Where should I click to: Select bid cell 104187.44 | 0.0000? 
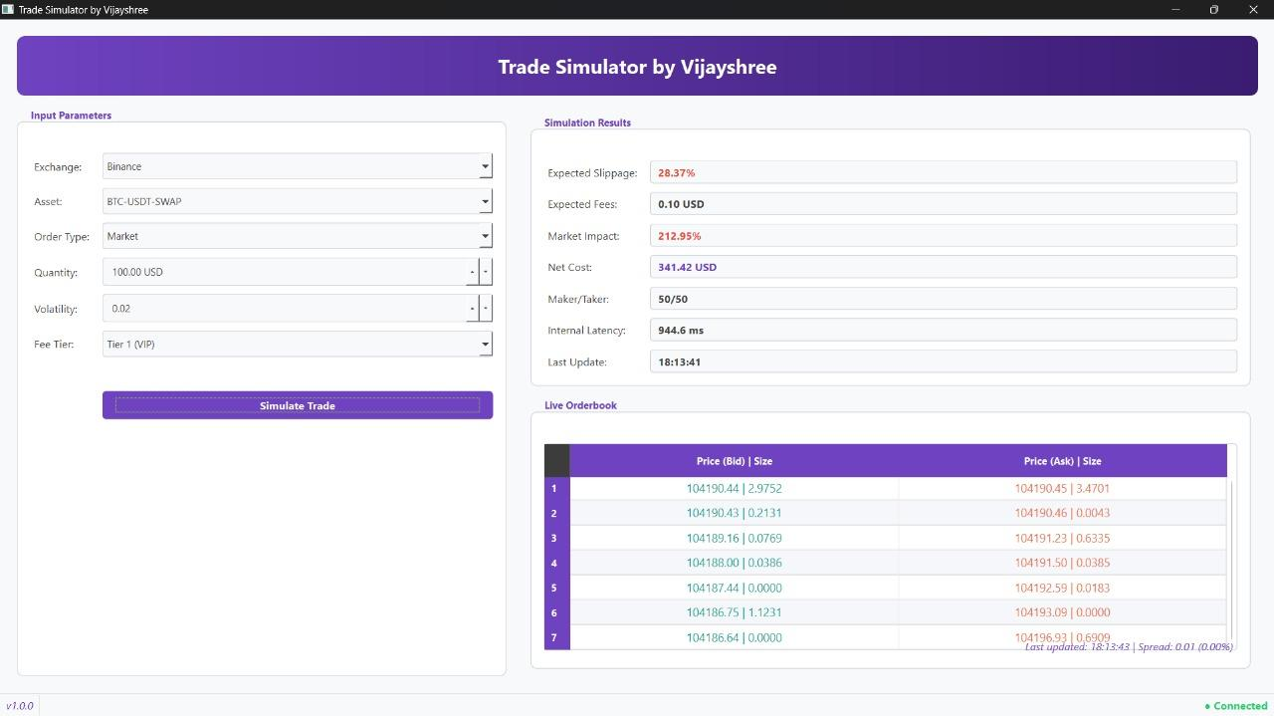point(735,589)
